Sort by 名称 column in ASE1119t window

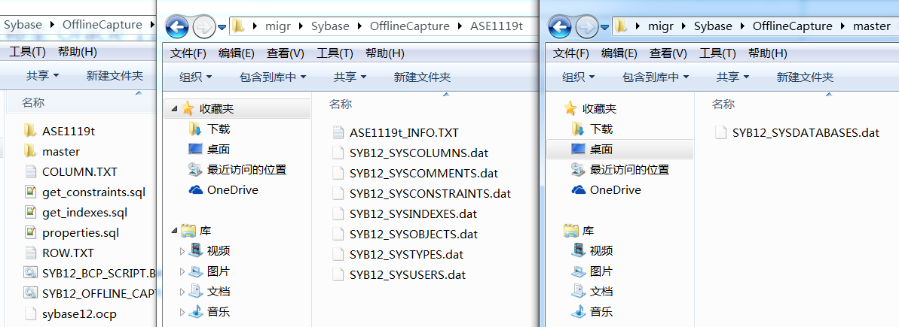pyautogui.click(x=341, y=104)
